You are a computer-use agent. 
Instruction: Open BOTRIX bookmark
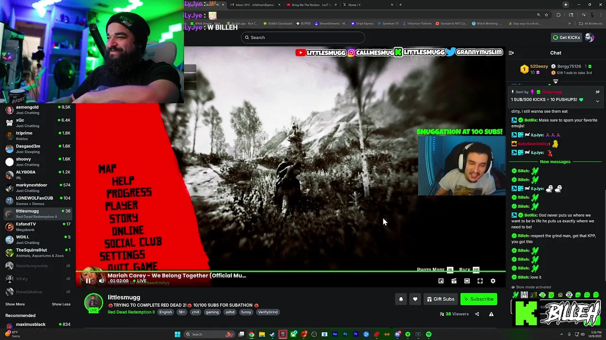[304, 24]
